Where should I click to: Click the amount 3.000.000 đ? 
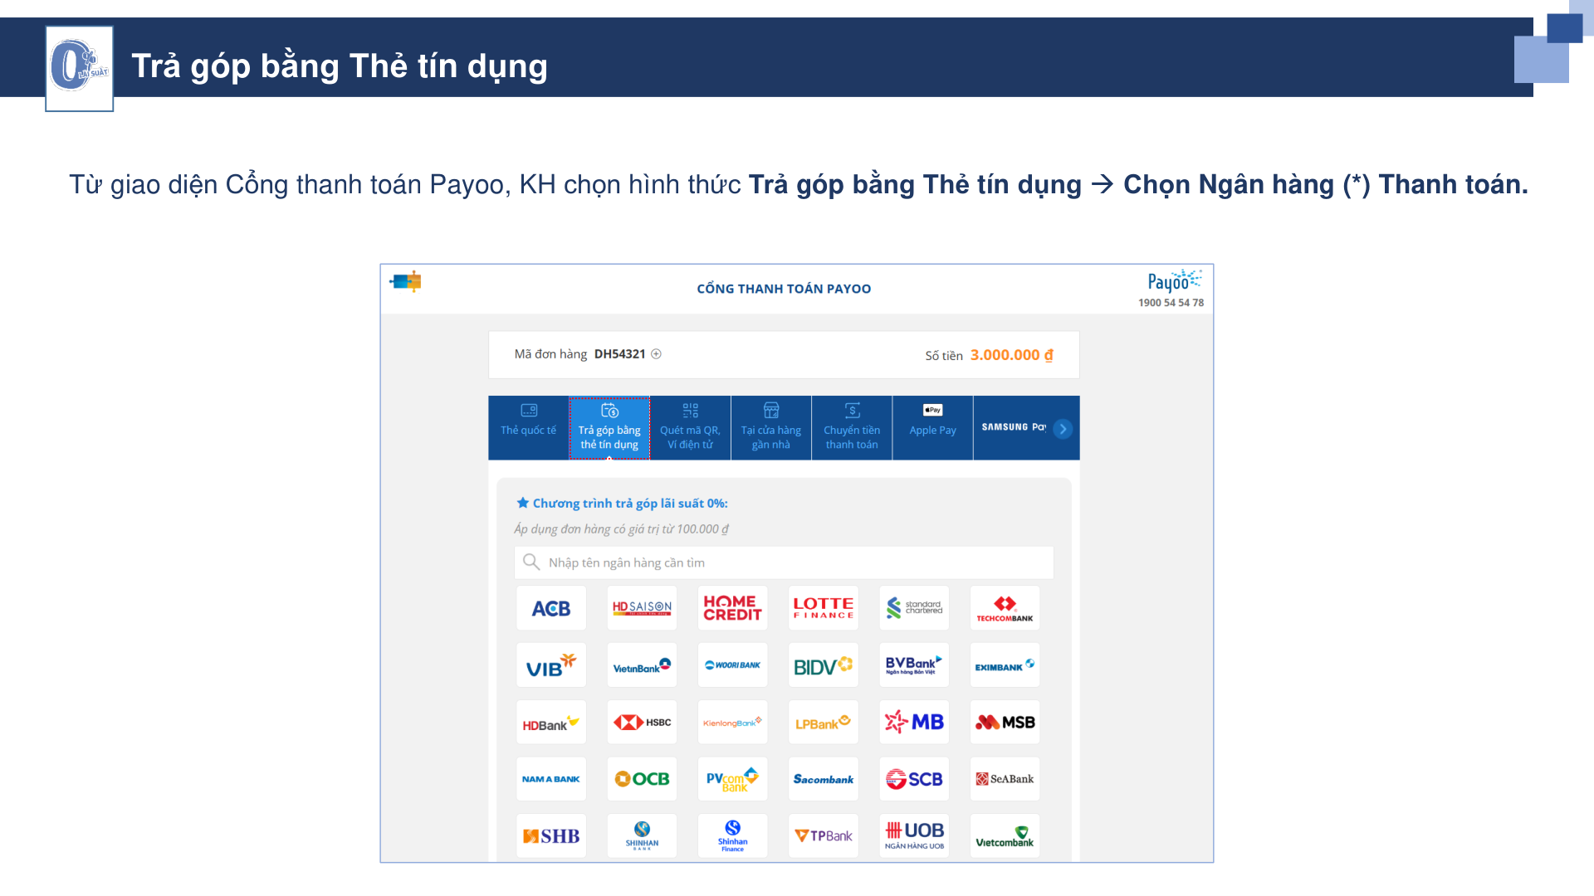click(x=1012, y=355)
